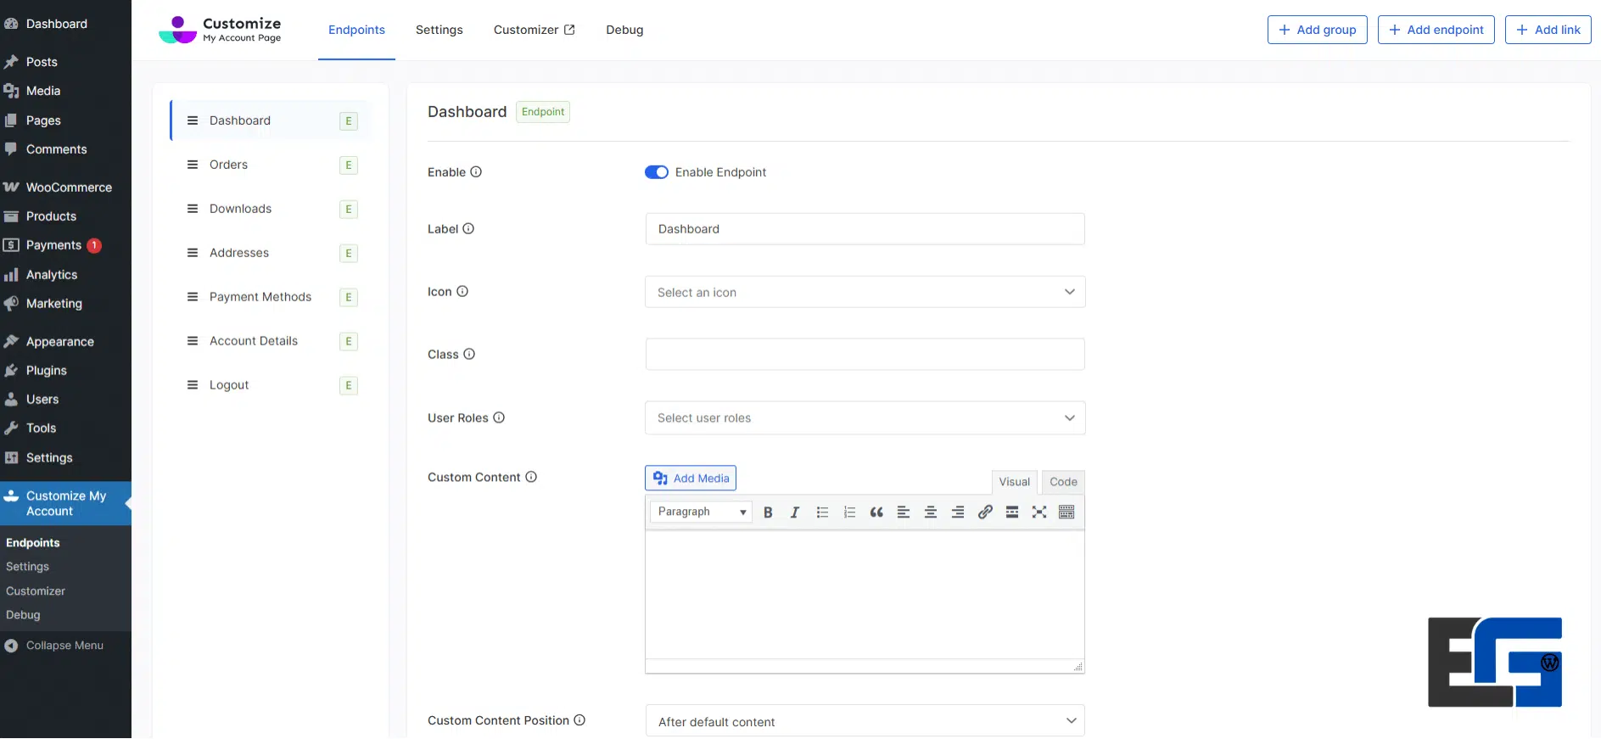Show the toolbar toggle icon
1601x739 pixels.
point(1066,512)
